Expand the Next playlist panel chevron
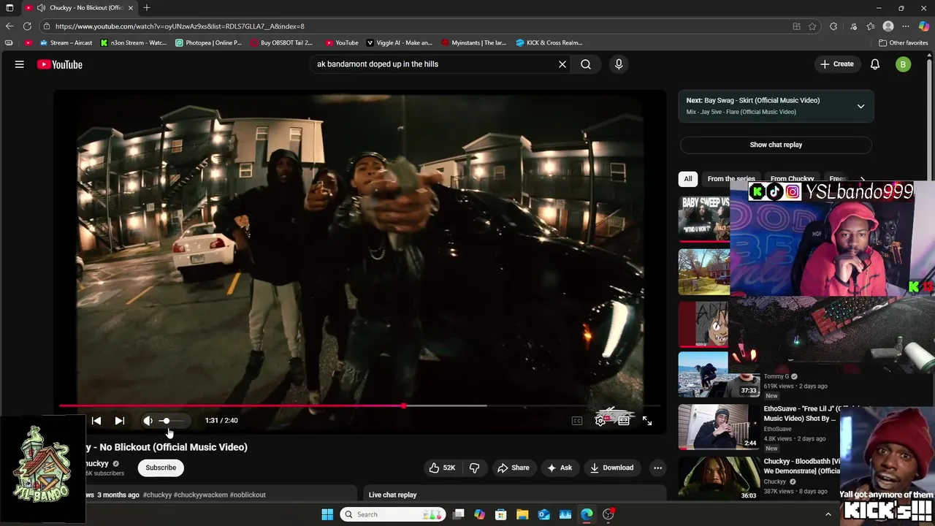This screenshot has width=935, height=526. (x=860, y=106)
